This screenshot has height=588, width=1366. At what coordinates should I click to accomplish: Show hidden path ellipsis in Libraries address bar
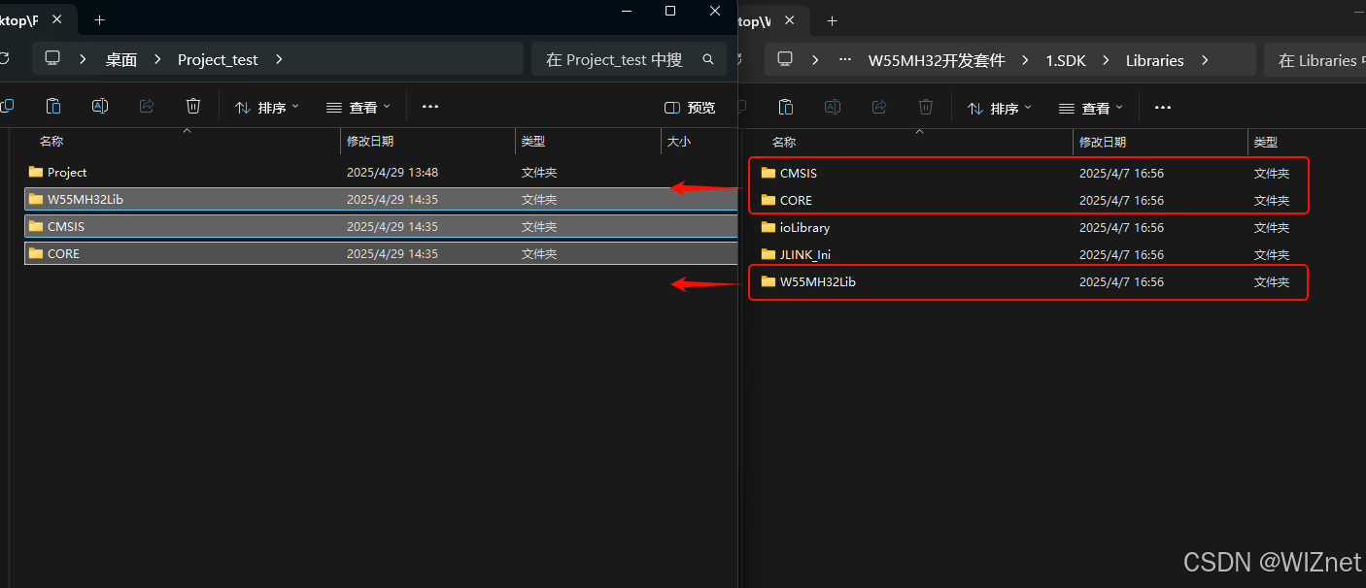pos(846,60)
